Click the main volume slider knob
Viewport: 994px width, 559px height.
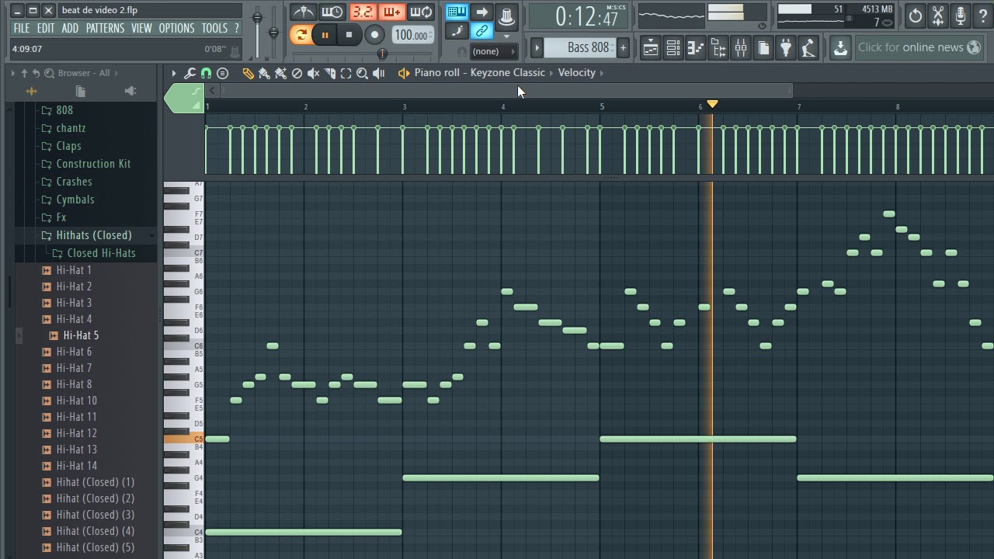(257, 17)
